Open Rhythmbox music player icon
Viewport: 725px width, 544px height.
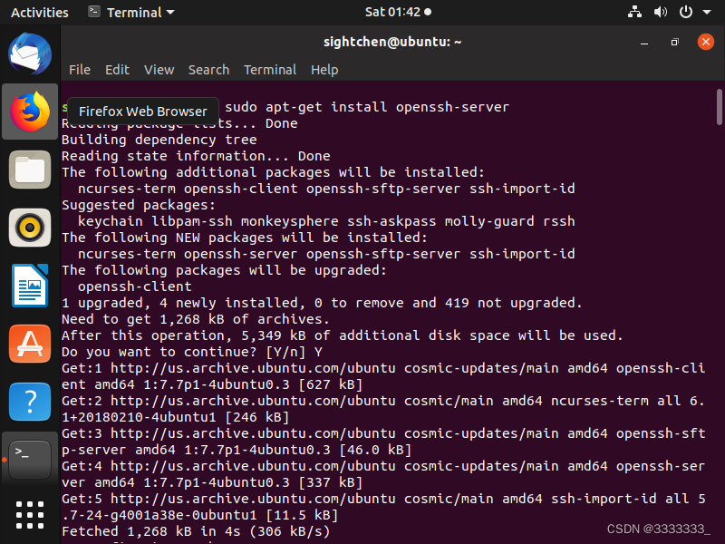pos(30,228)
